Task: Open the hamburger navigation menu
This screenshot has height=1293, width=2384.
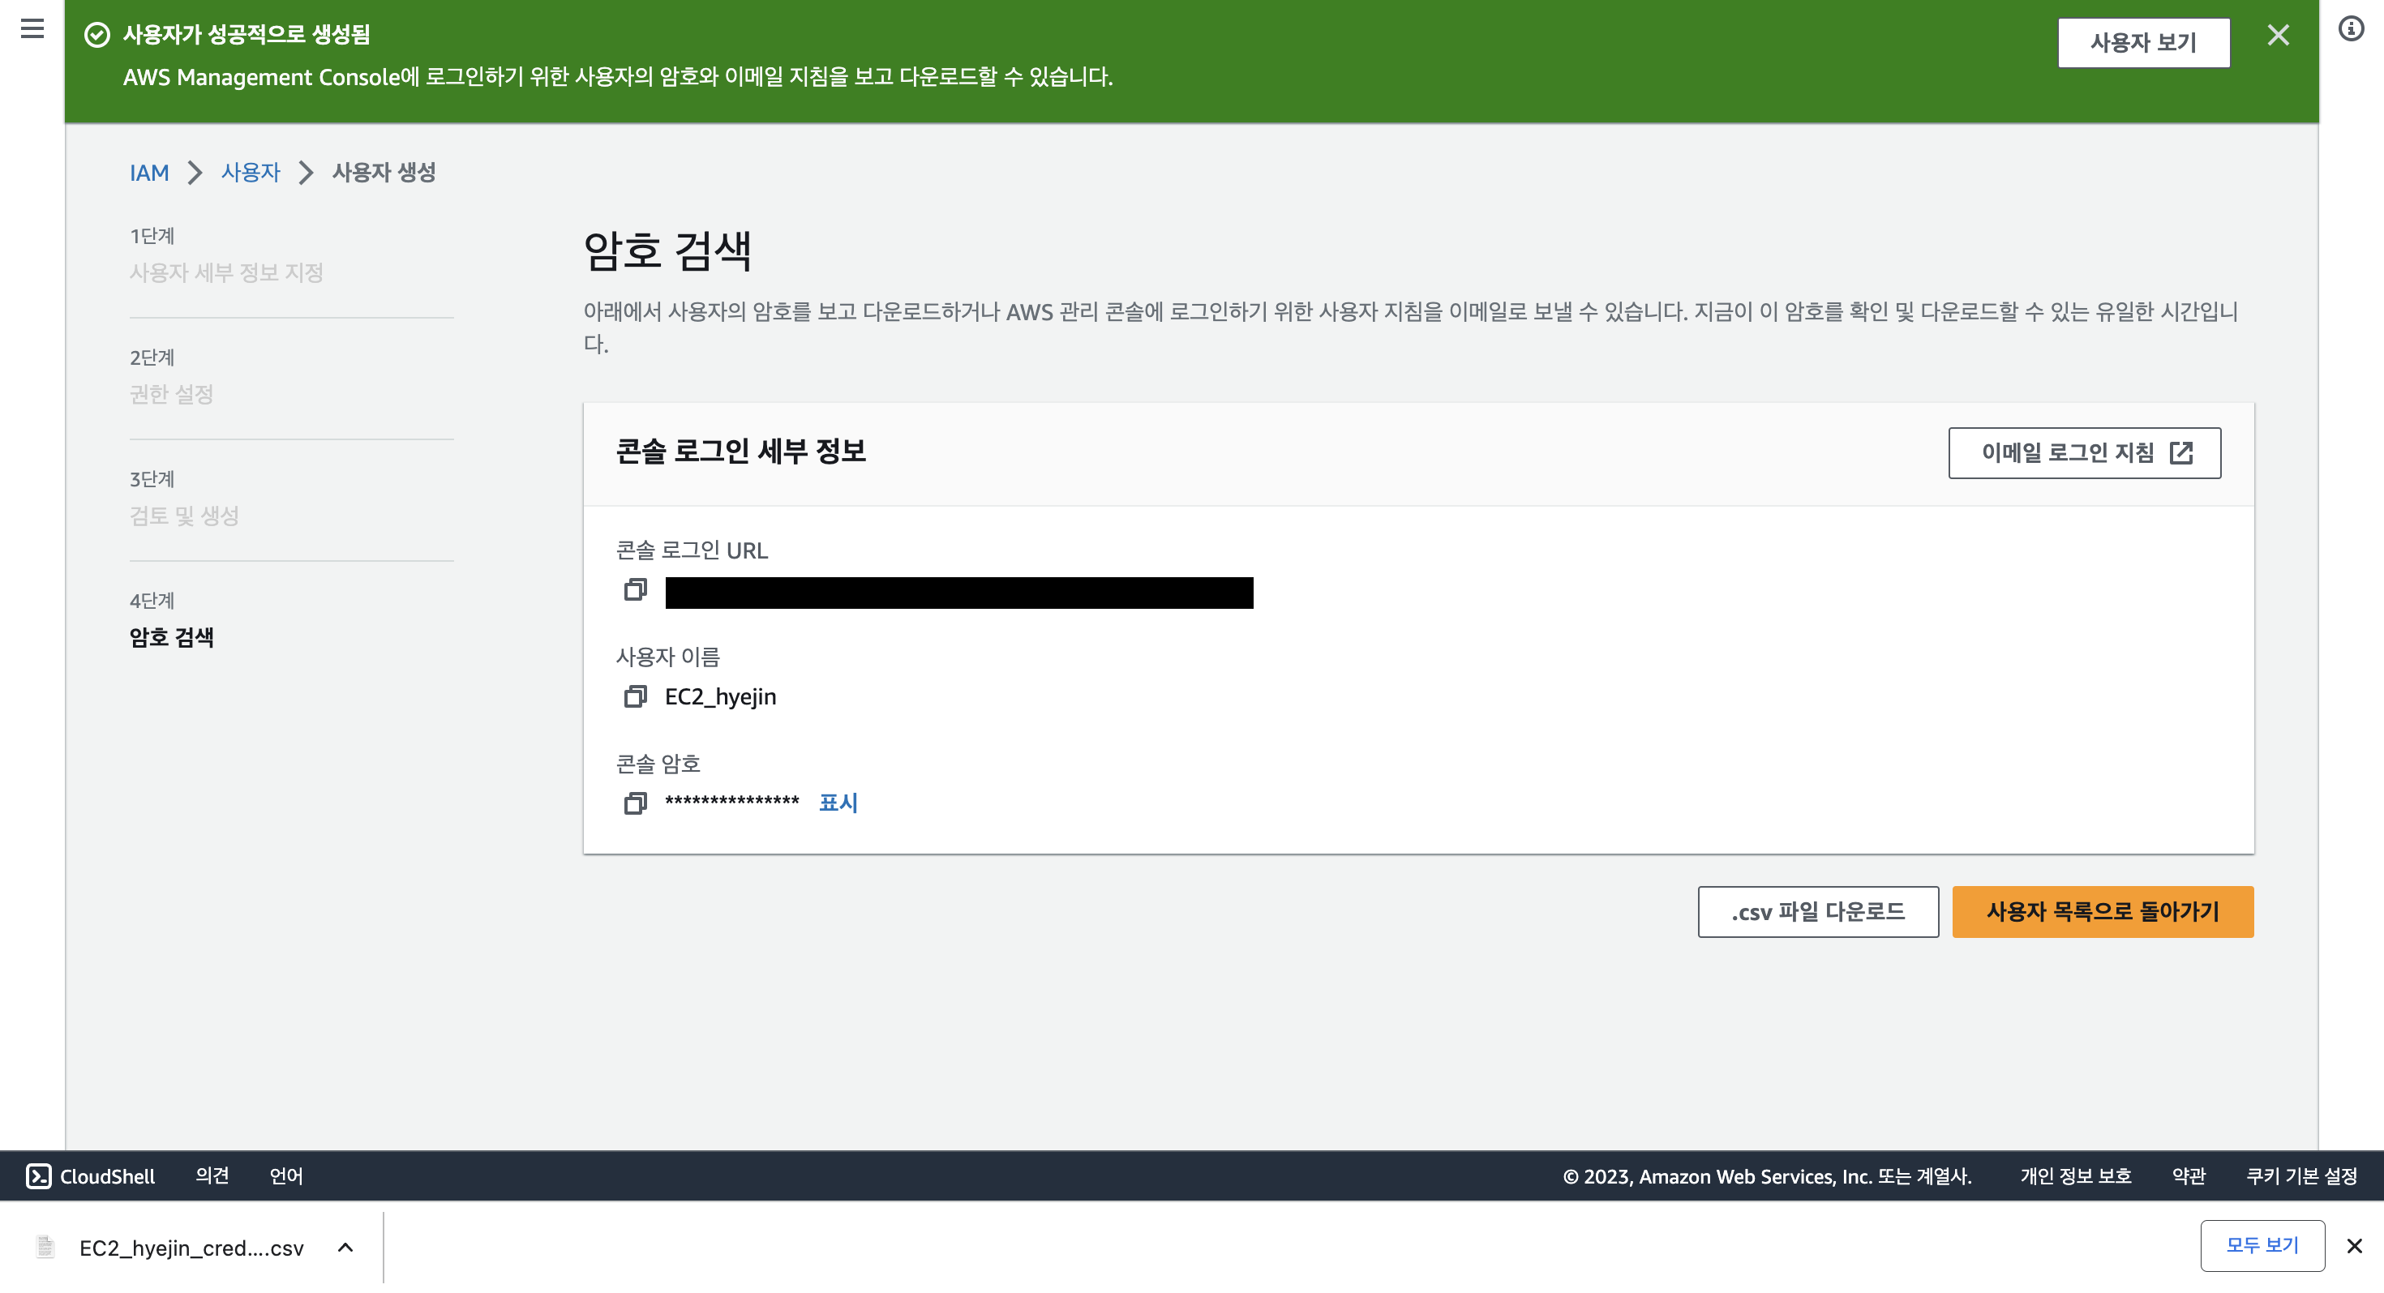Action: pos(32,28)
